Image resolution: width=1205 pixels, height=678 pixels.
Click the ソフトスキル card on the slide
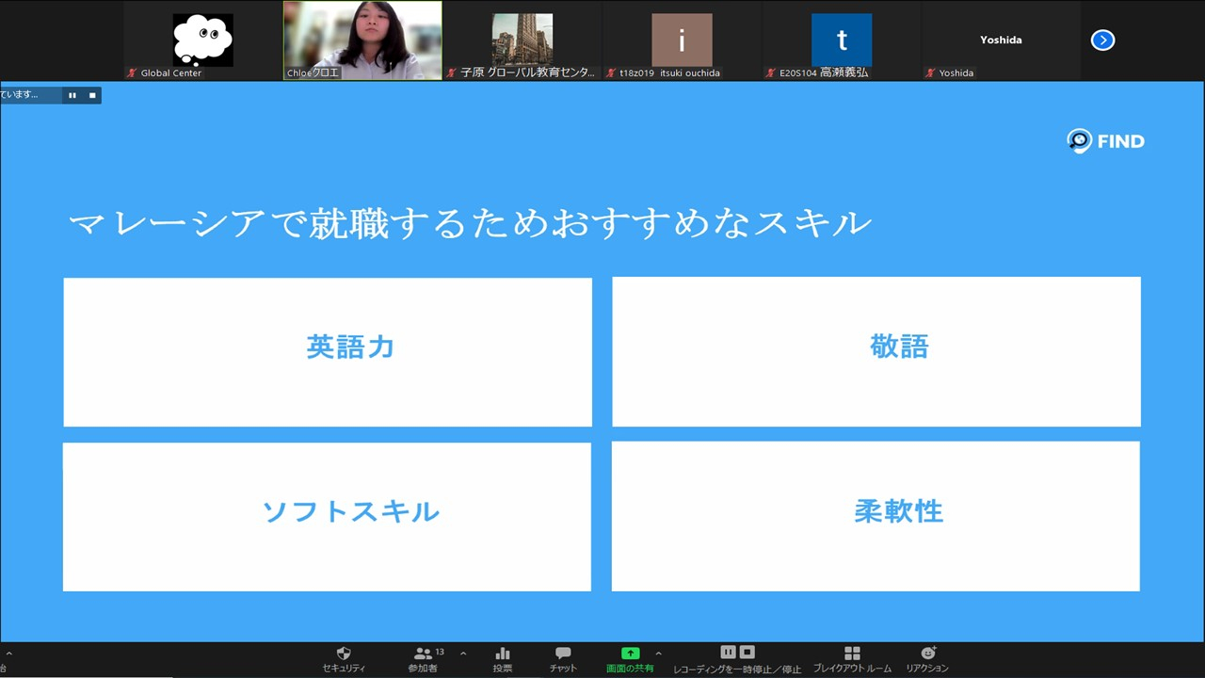pos(327,517)
